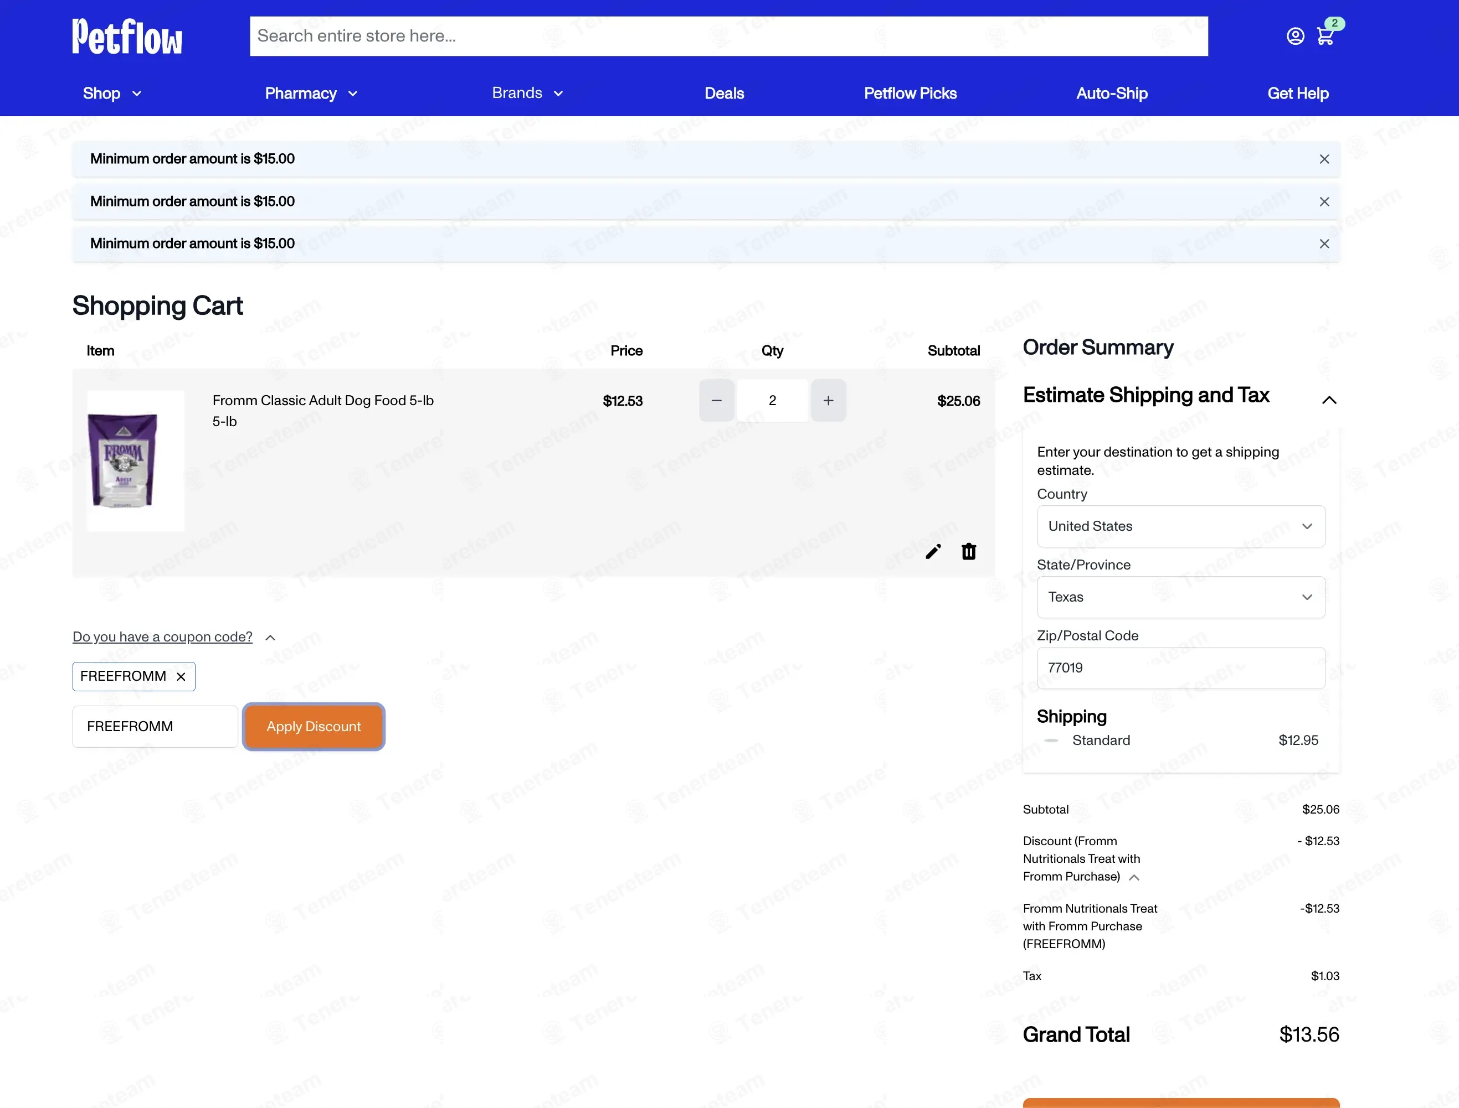Click the Zip/Postal Code field
This screenshot has height=1108, width=1459.
(1181, 668)
